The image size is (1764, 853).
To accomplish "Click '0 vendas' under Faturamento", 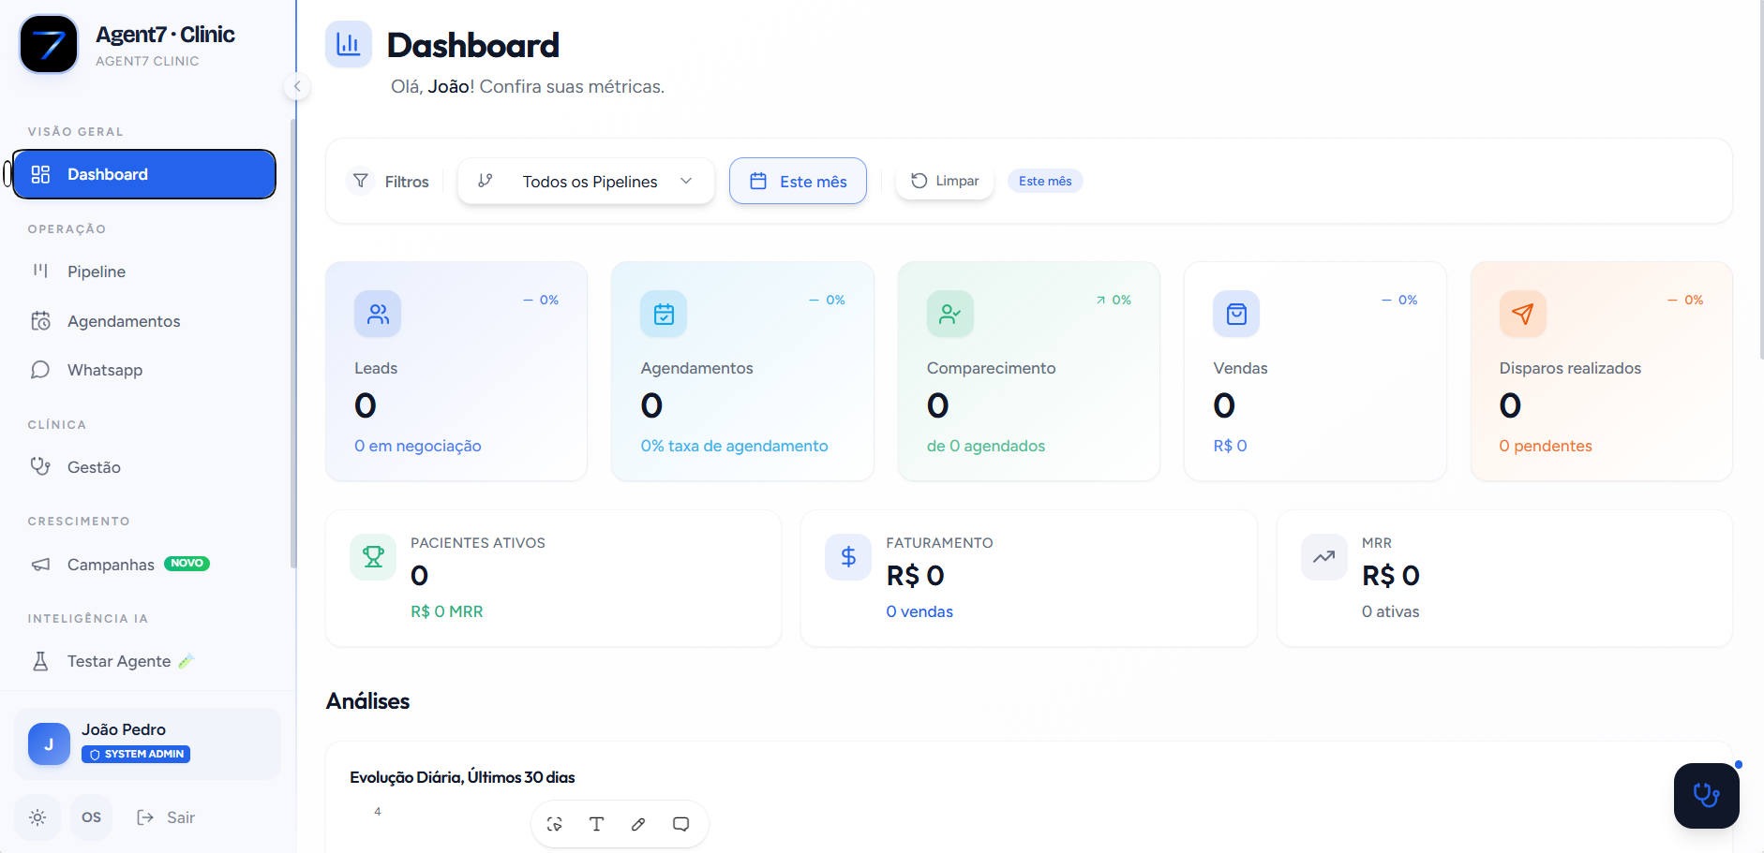I will tap(919, 611).
